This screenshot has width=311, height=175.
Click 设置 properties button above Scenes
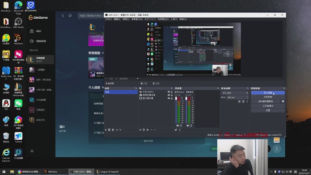[x=144, y=84]
